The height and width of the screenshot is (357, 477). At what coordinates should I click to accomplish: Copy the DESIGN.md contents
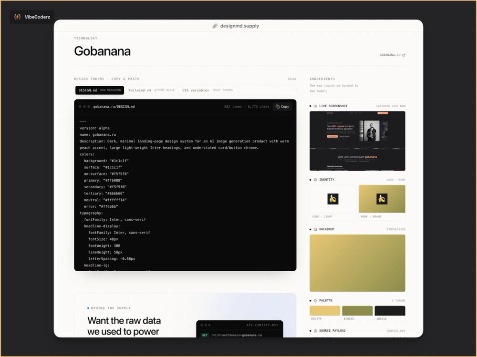(x=282, y=106)
